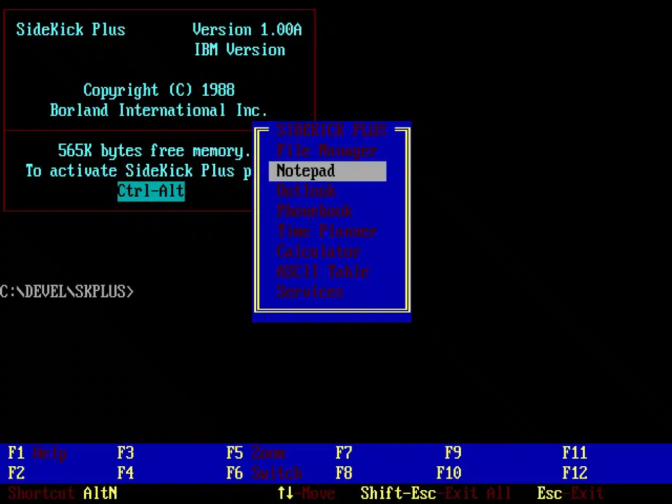Click the SideKick Plus banner heading

71,30
